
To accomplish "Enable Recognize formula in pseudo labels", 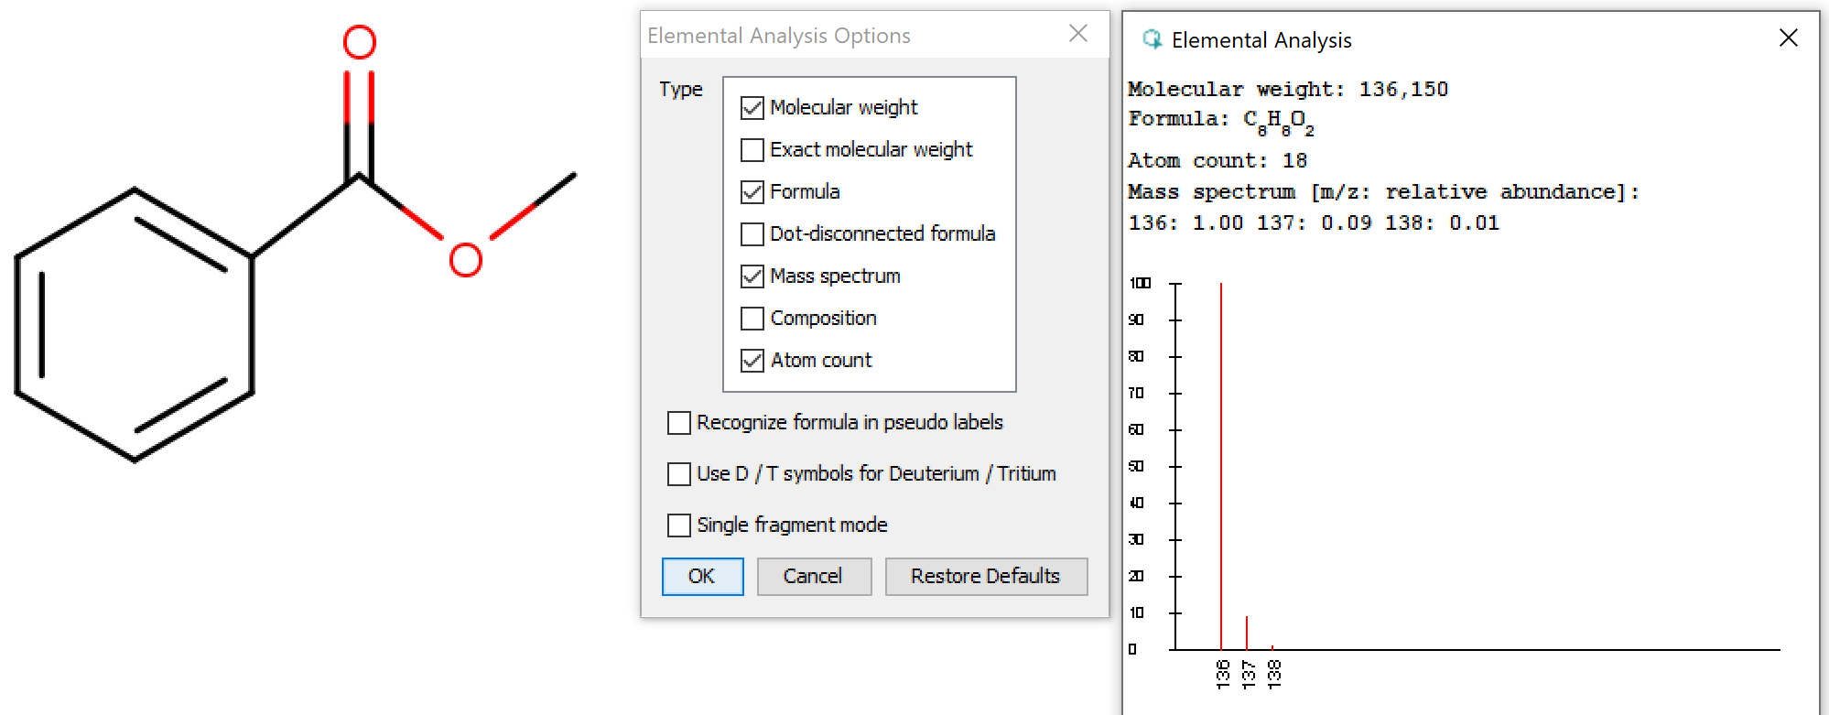I will pos(678,423).
